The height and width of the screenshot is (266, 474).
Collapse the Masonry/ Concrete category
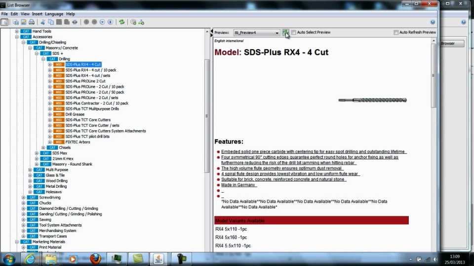click(30, 48)
